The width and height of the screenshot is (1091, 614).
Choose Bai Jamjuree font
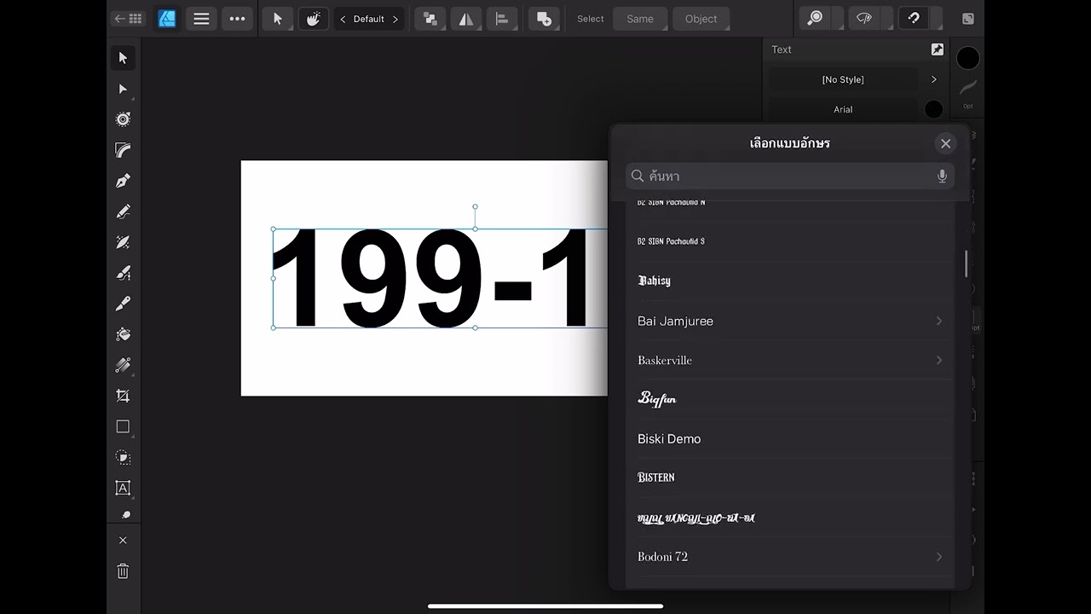click(790, 321)
